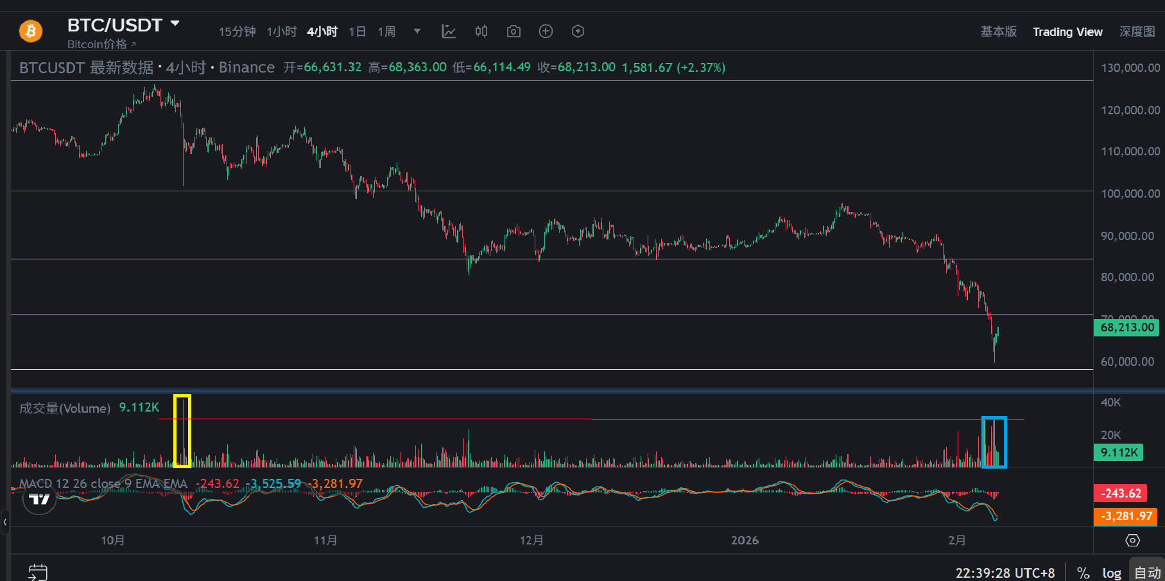Expand the left side panel chevron

[x=4, y=522]
